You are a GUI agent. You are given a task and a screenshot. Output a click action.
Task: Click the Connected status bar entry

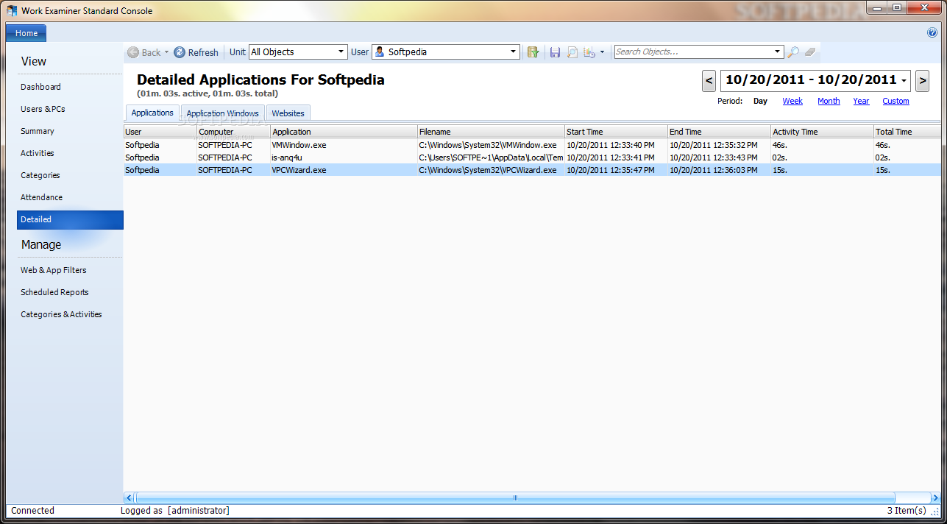[32, 510]
